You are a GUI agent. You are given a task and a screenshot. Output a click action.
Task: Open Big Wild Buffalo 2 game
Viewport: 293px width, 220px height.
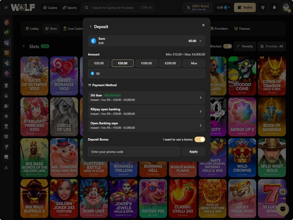(34, 198)
